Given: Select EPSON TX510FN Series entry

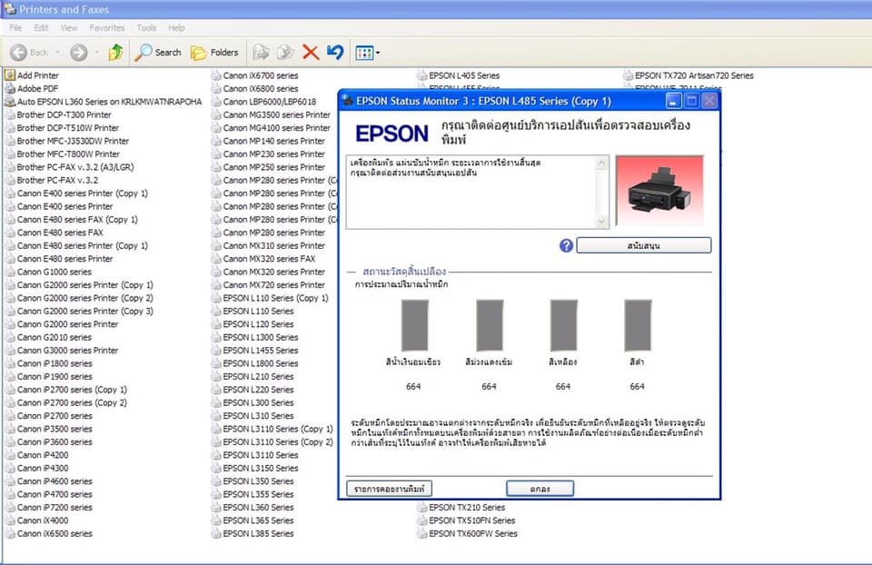Looking at the screenshot, I should [466, 520].
